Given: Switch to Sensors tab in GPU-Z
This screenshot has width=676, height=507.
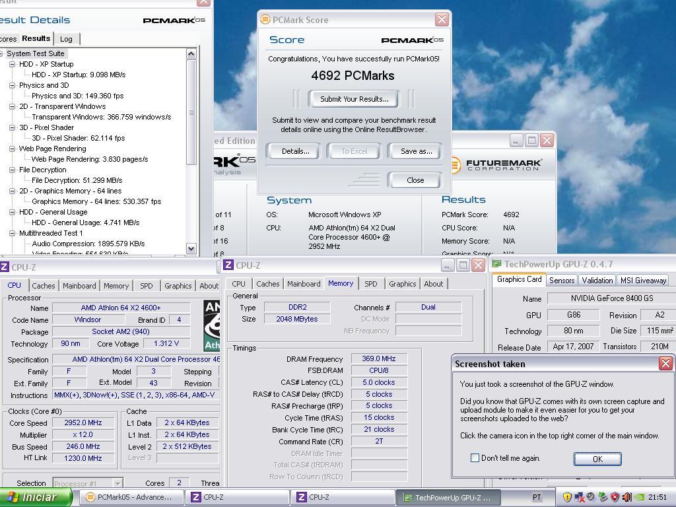Looking at the screenshot, I should click(x=562, y=280).
